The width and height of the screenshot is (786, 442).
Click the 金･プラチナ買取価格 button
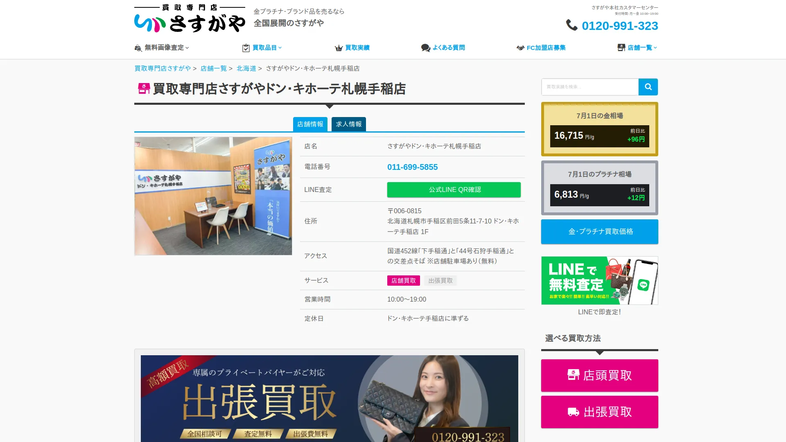(599, 232)
